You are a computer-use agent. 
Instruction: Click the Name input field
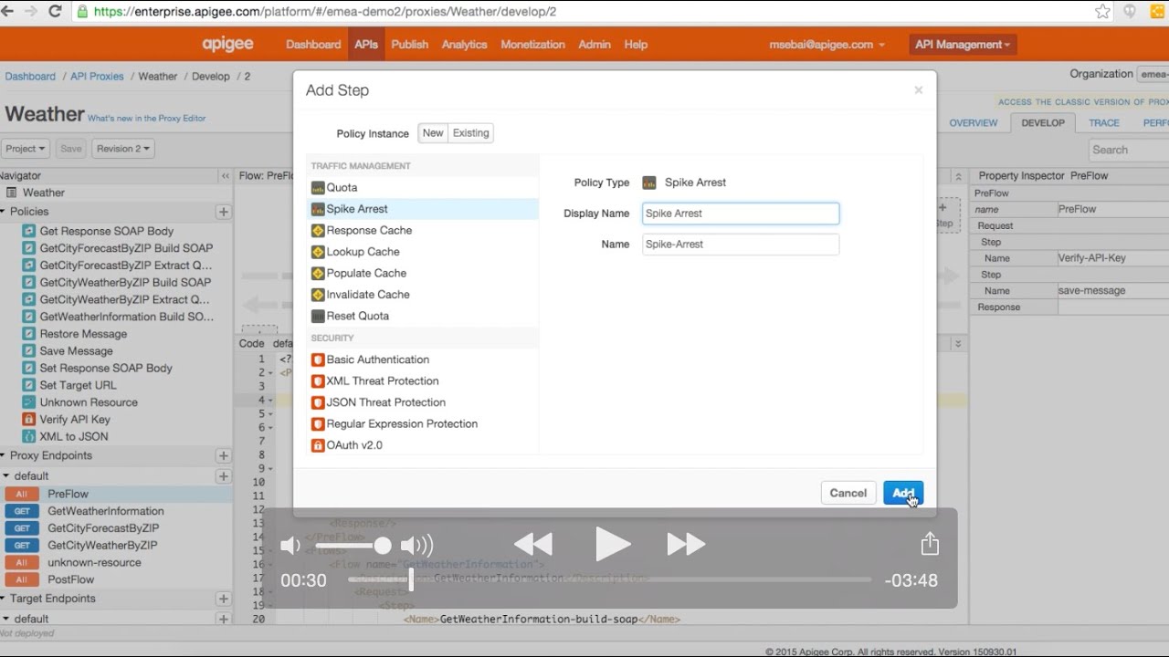[741, 245]
